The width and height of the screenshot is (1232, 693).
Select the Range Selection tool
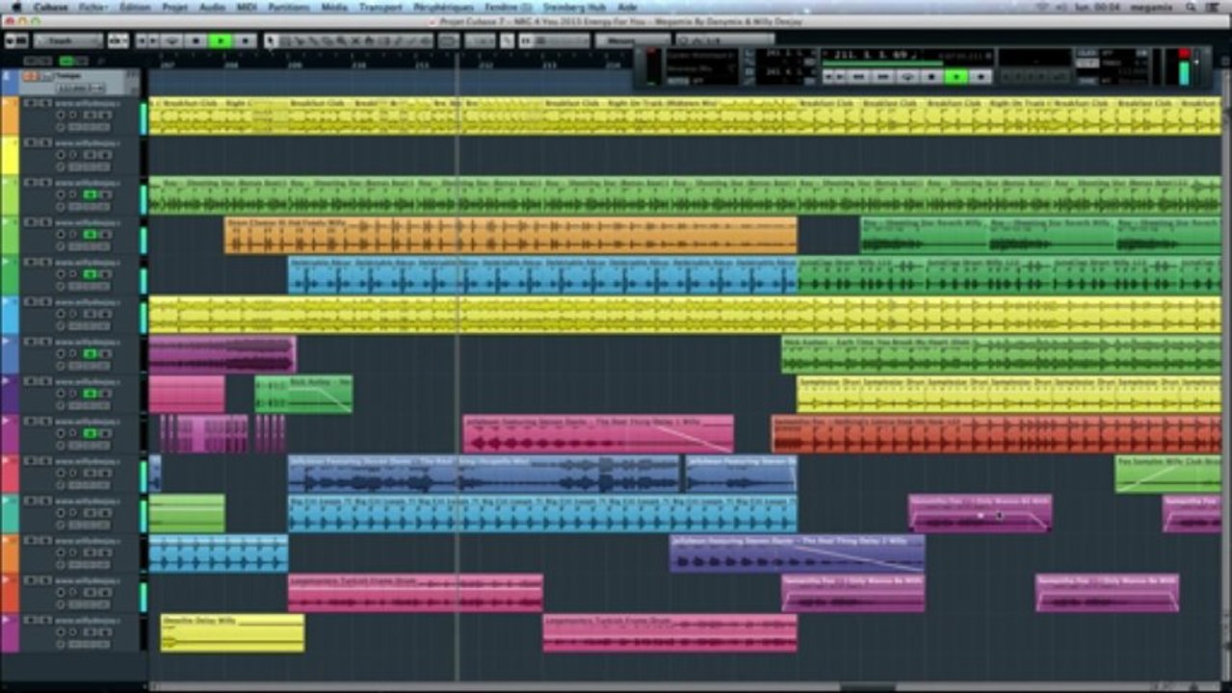[285, 40]
